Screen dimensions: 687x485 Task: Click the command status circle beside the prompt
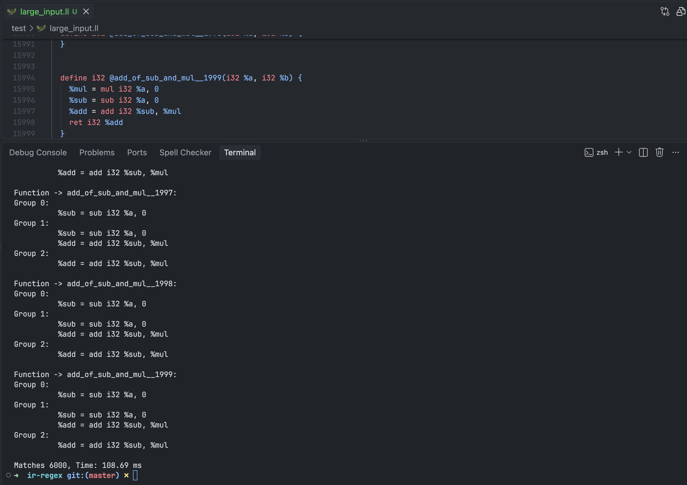click(x=8, y=475)
